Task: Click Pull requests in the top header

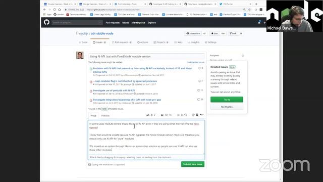Action: tap(113, 23)
